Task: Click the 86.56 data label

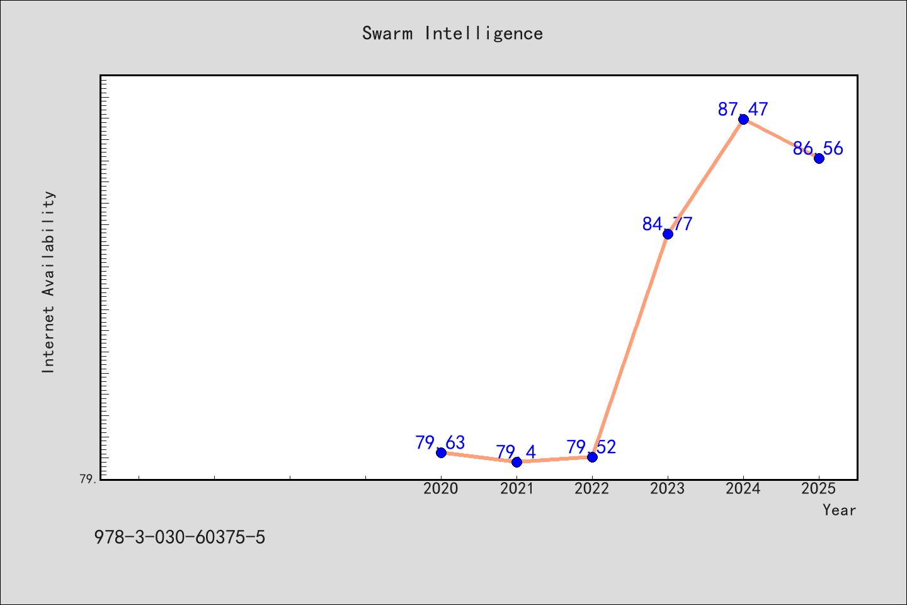Action: click(818, 148)
